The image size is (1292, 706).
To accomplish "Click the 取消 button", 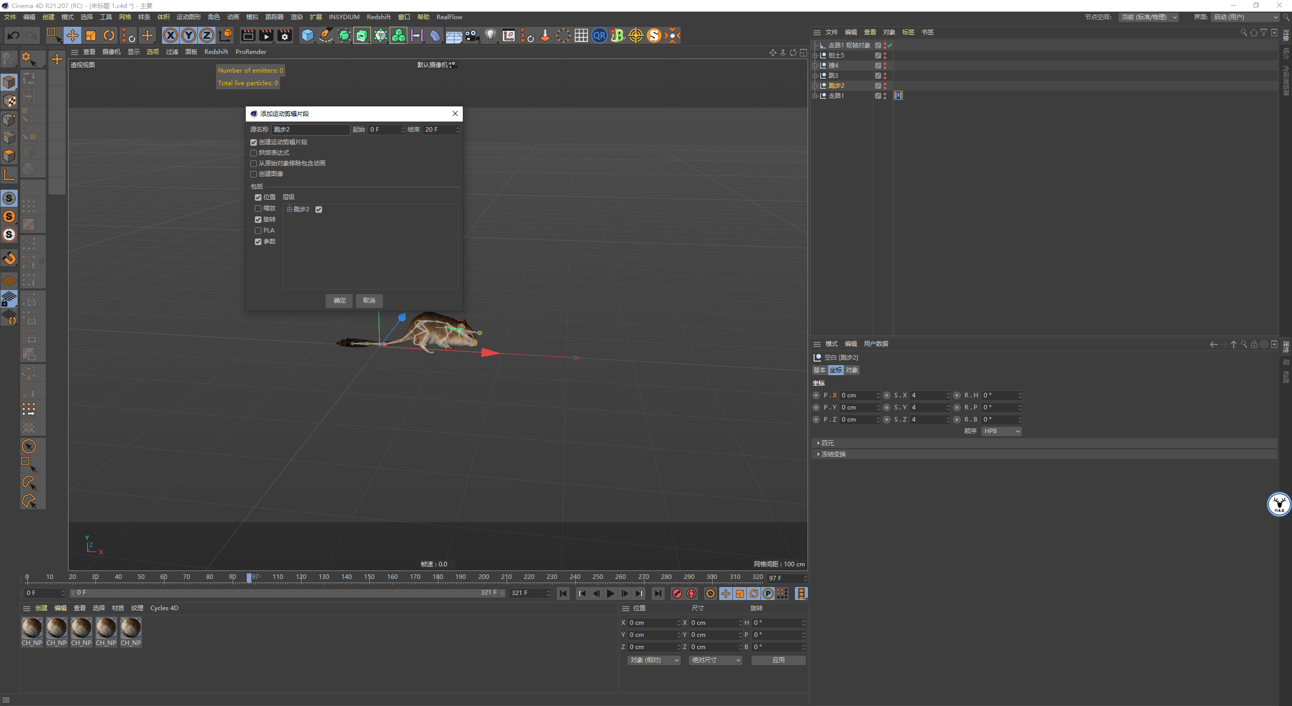I will click(369, 301).
